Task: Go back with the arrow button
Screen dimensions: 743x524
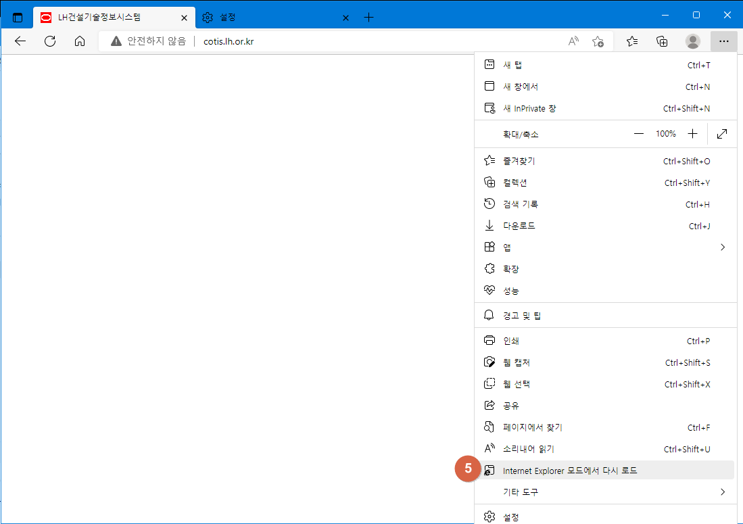Action: pos(20,41)
